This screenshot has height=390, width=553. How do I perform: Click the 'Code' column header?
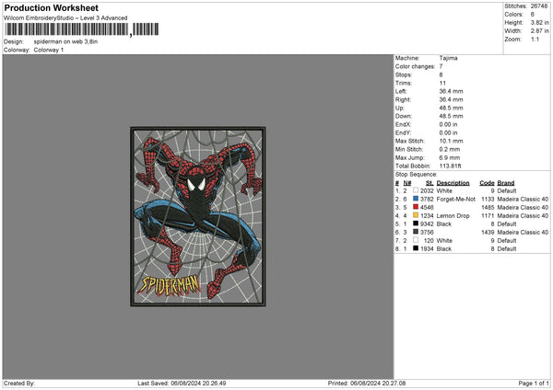pos(487,183)
